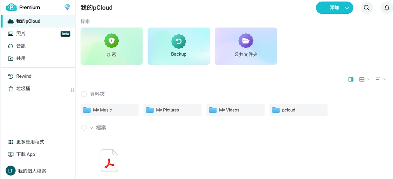Expand the sort options arrow

click(384, 79)
